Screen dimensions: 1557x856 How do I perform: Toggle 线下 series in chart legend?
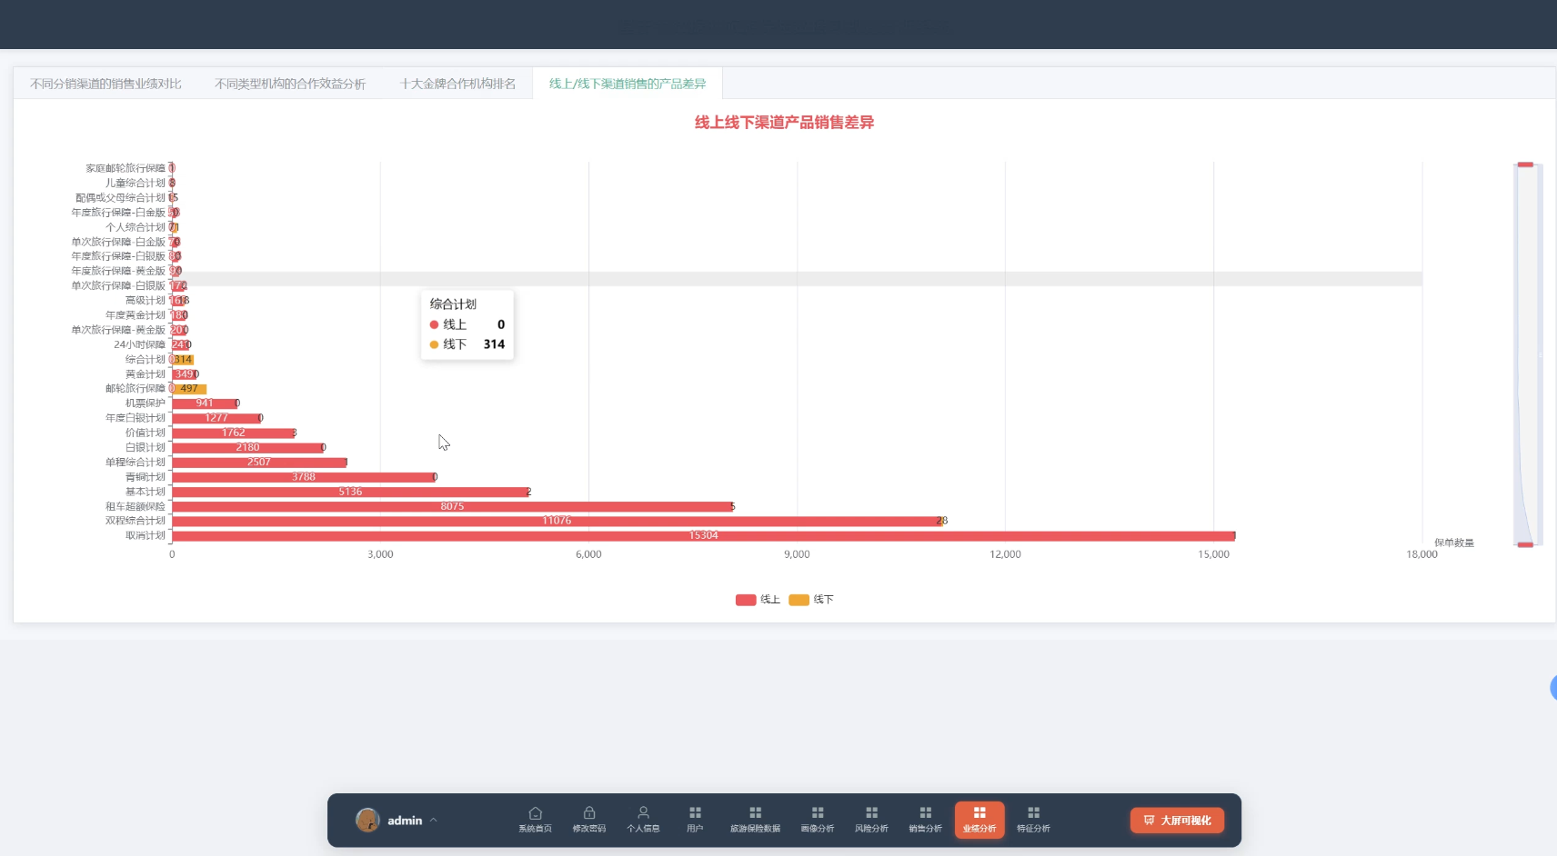811,600
